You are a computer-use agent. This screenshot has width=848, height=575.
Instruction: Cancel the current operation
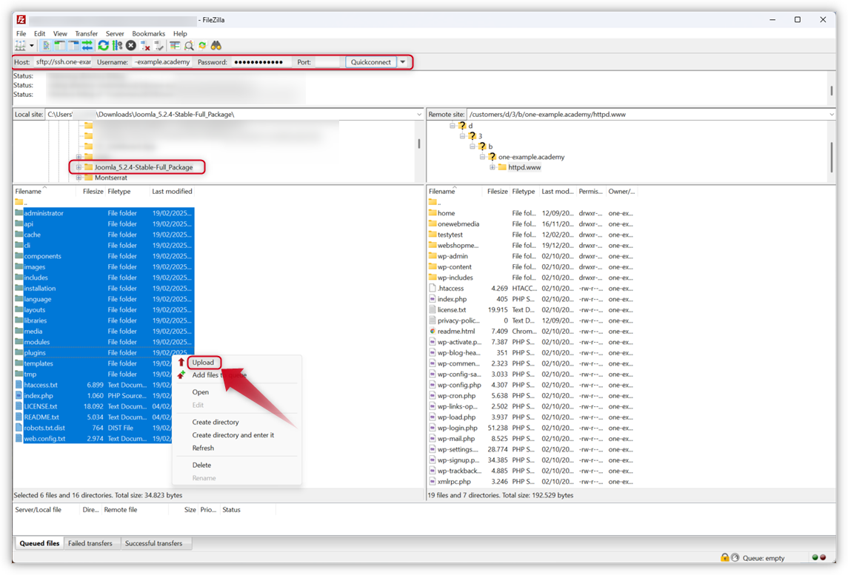click(x=130, y=45)
